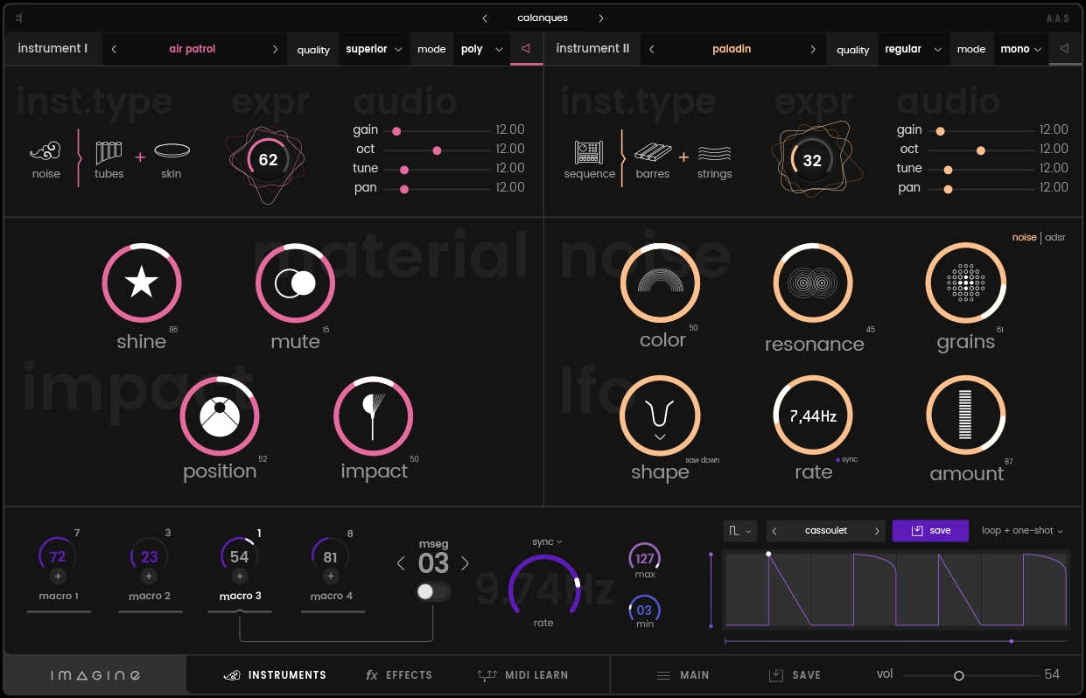Adjust the master vol slider
The height and width of the screenshot is (698, 1086).
pyautogui.click(x=970, y=675)
